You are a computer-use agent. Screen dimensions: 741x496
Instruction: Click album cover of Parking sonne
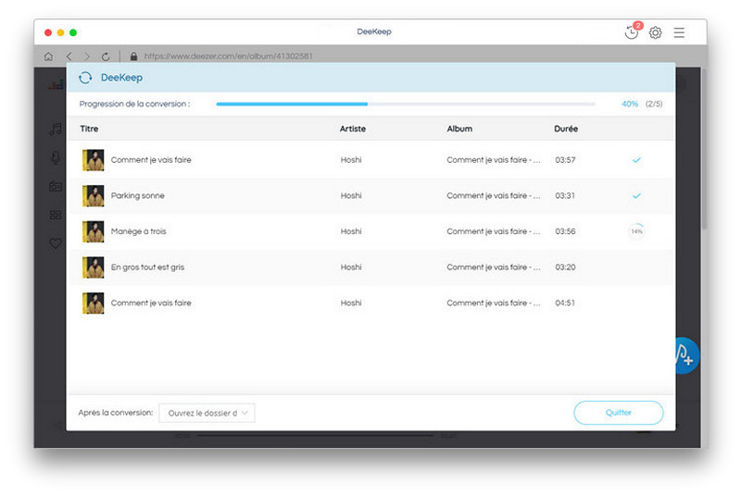coord(94,196)
